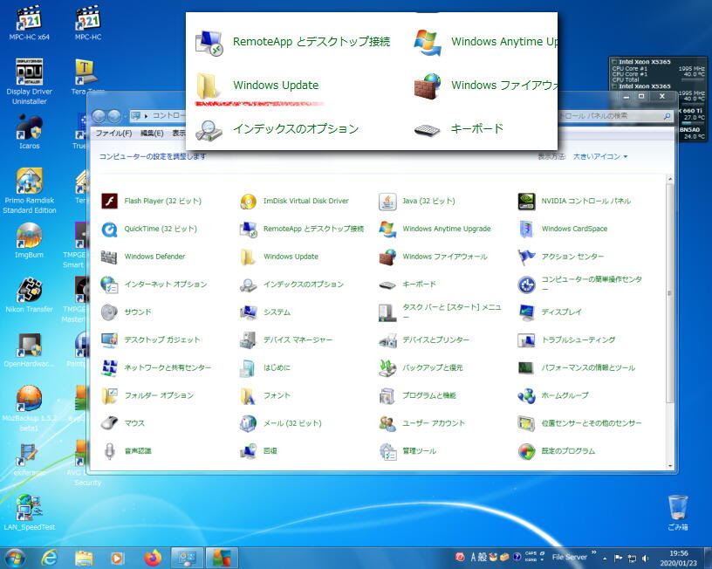The height and width of the screenshot is (569, 712).
Task: Open Windows ファイアウォール link in list
Action: tap(444, 257)
